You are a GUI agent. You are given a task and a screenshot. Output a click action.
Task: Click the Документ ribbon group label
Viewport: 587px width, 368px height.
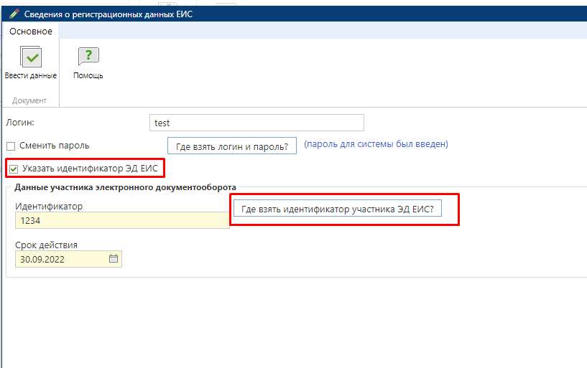click(30, 100)
